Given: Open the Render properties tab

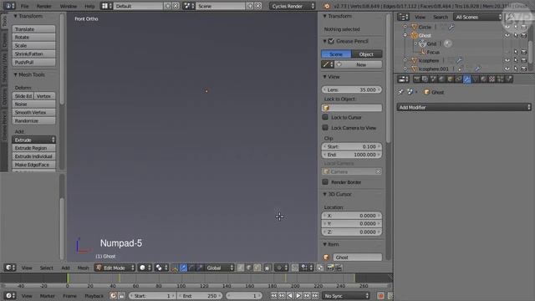Looking at the screenshot, I should (x=416, y=79).
